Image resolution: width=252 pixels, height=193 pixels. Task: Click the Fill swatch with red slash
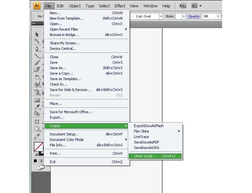pos(39,147)
